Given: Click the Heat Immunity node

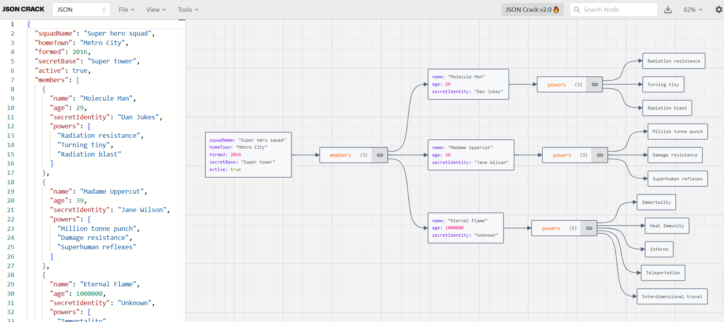Looking at the screenshot, I should click(x=667, y=226).
